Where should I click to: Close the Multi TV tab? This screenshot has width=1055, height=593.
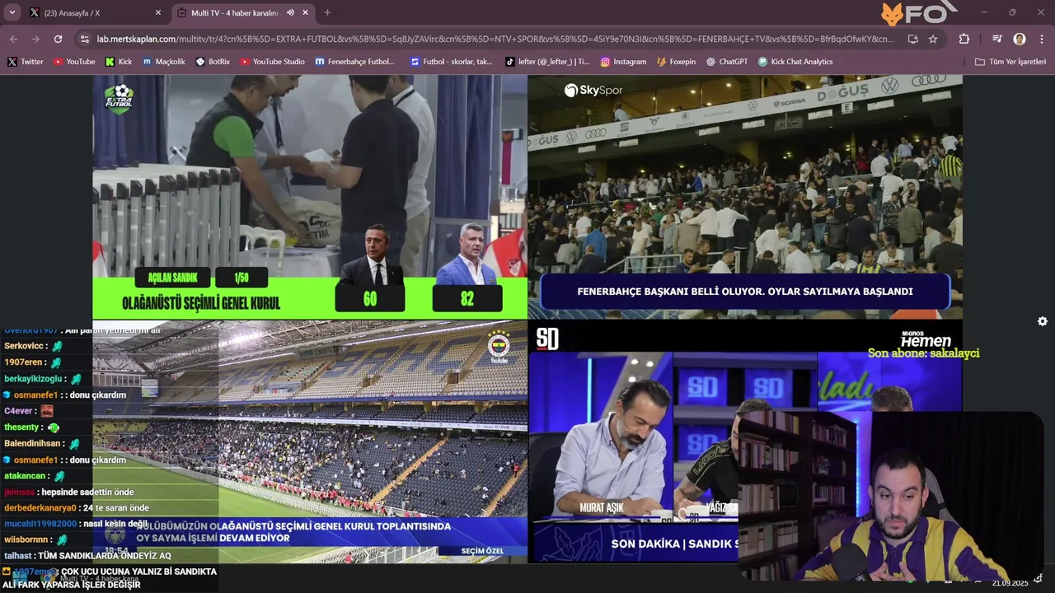(x=306, y=13)
